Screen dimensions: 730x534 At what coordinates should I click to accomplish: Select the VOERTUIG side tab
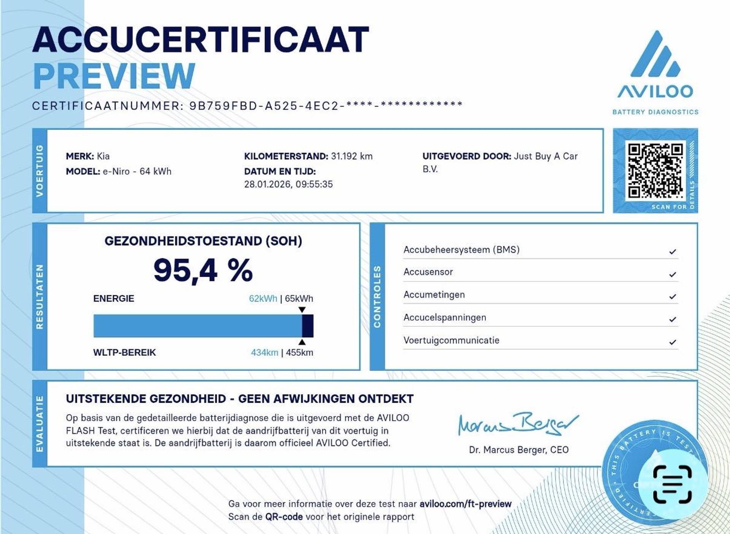pos(40,171)
